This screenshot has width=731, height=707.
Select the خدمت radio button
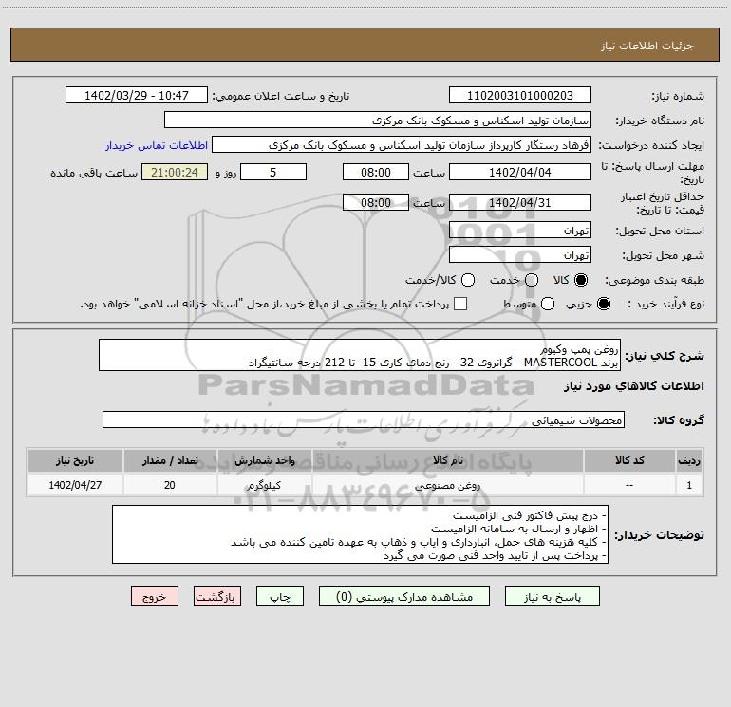[532, 280]
